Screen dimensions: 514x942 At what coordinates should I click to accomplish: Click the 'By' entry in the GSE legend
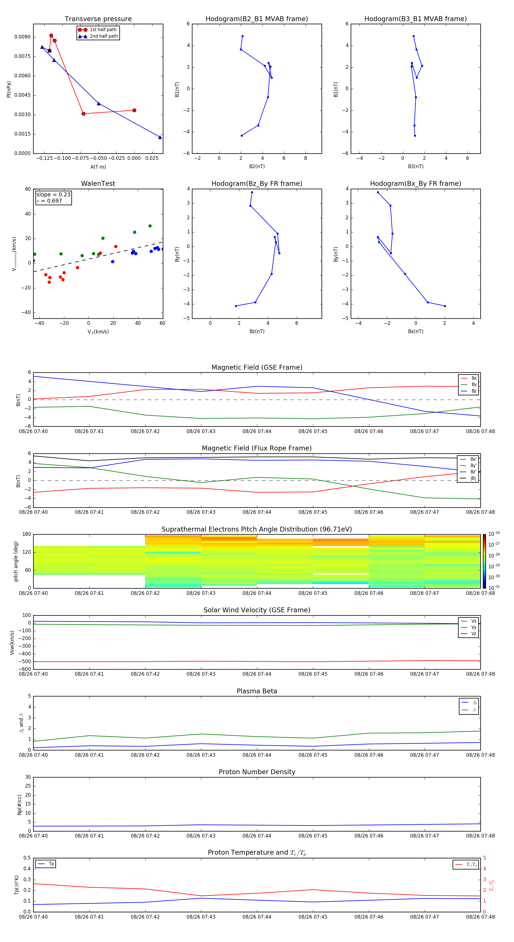coord(469,384)
